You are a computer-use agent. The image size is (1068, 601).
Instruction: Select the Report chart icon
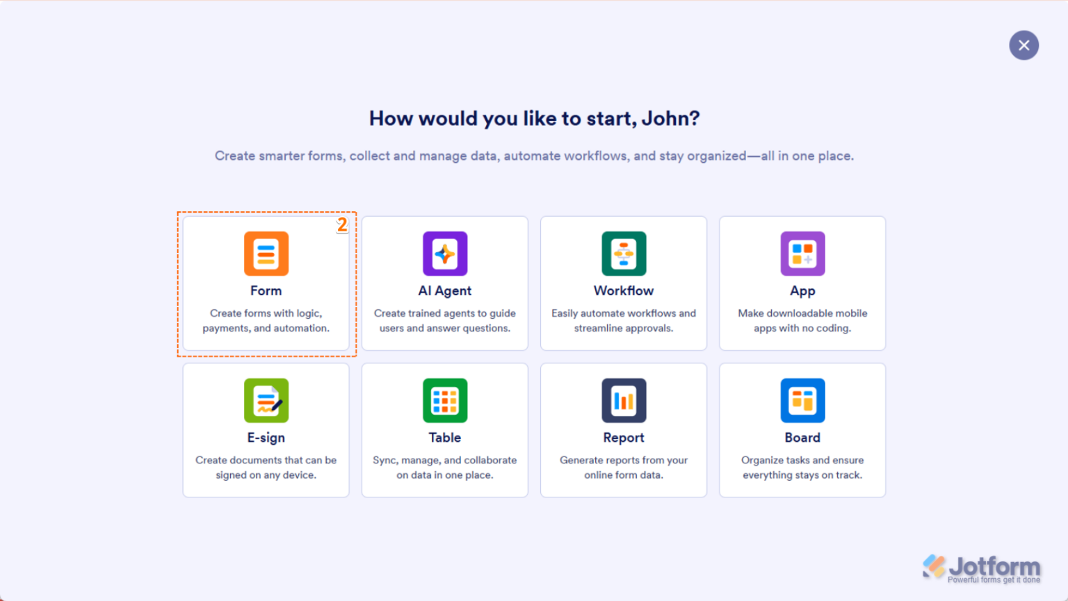point(623,400)
